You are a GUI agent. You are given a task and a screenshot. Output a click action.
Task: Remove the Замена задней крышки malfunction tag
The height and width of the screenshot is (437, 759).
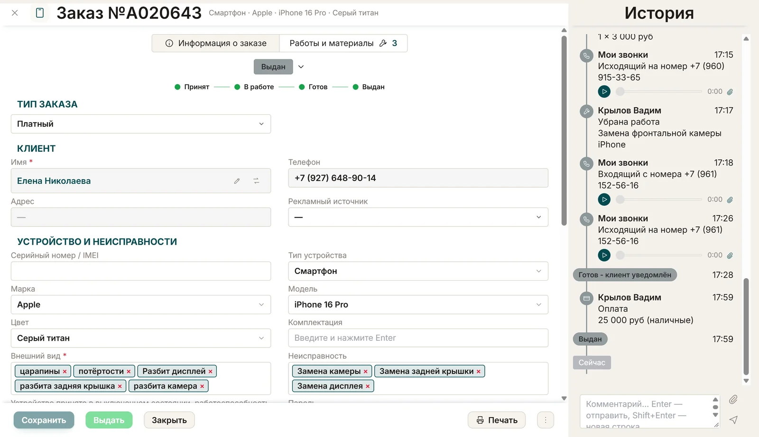pyautogui.click(x=479, y=372)
